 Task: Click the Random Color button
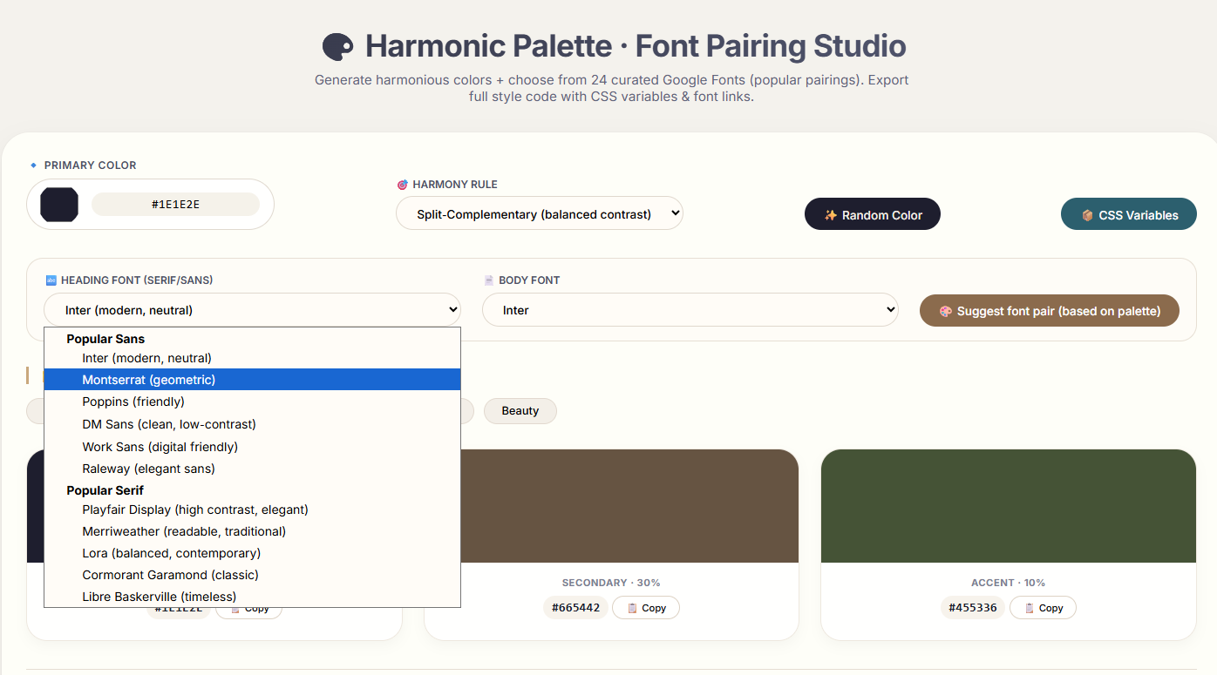point(872,214)
